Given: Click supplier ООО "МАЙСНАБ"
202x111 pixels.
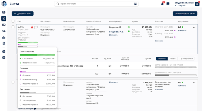Looking at the screenshot, I should [x=47, y=30].
